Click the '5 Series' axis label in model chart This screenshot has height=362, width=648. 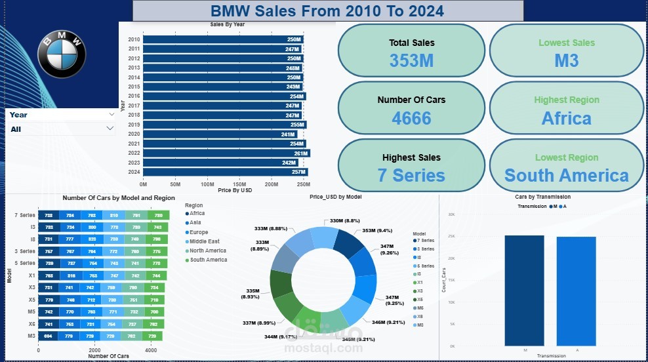click(x=25, y=263)
